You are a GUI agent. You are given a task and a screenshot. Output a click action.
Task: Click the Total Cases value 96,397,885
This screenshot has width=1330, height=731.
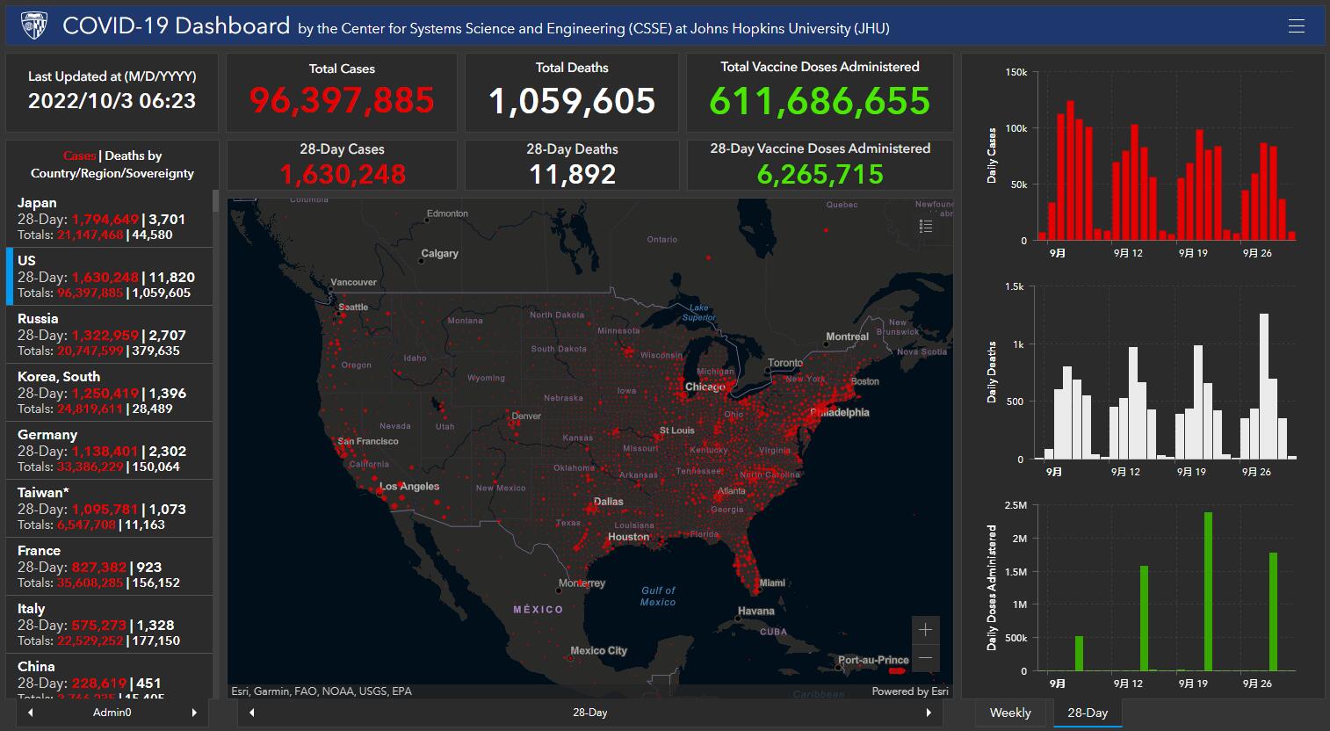click(x=342, y=101)
